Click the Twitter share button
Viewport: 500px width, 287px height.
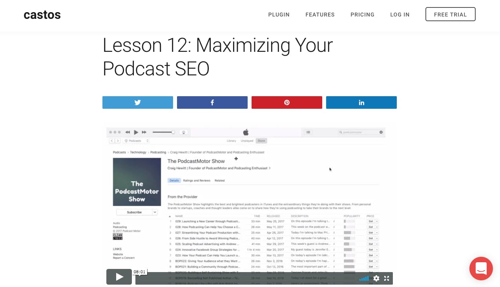[137, 102]
